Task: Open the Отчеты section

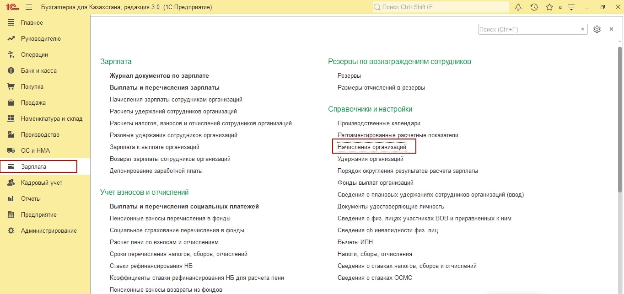Action: 31,199
